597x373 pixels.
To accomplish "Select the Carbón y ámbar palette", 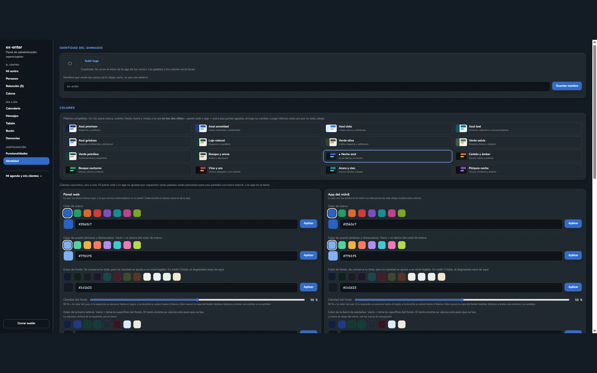I will coord(518,156).
